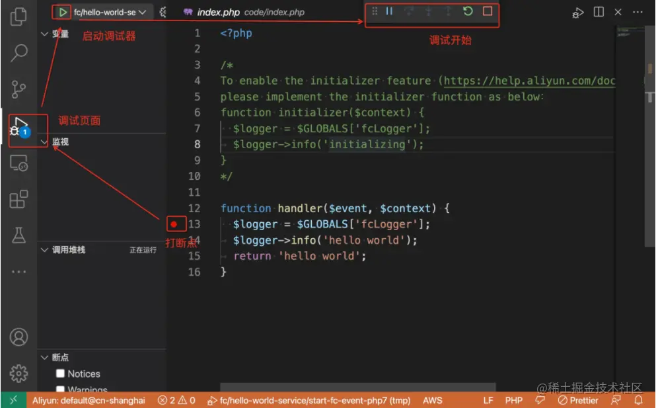Start debugging with the green play button
This screenshot has width=656, height=408.
[x=62, y=12]
